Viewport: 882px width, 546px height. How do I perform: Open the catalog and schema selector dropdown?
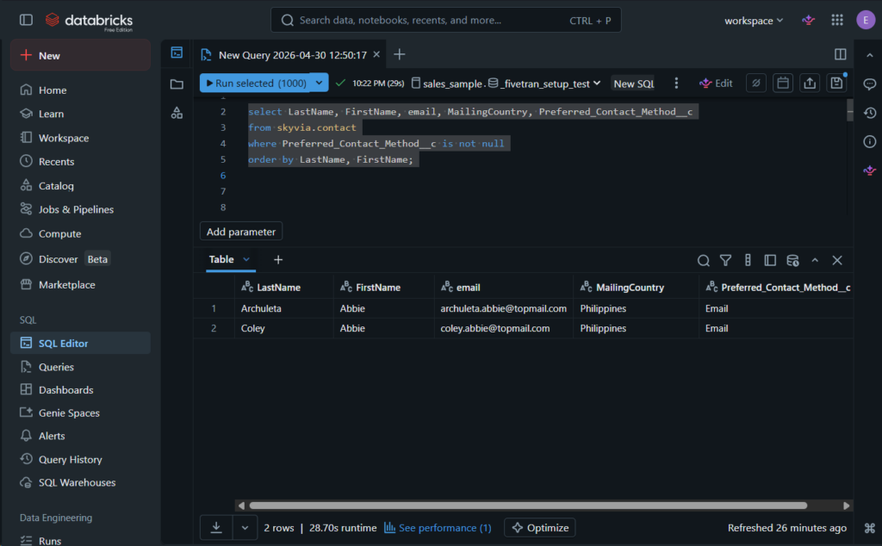[x=506, y=84]
